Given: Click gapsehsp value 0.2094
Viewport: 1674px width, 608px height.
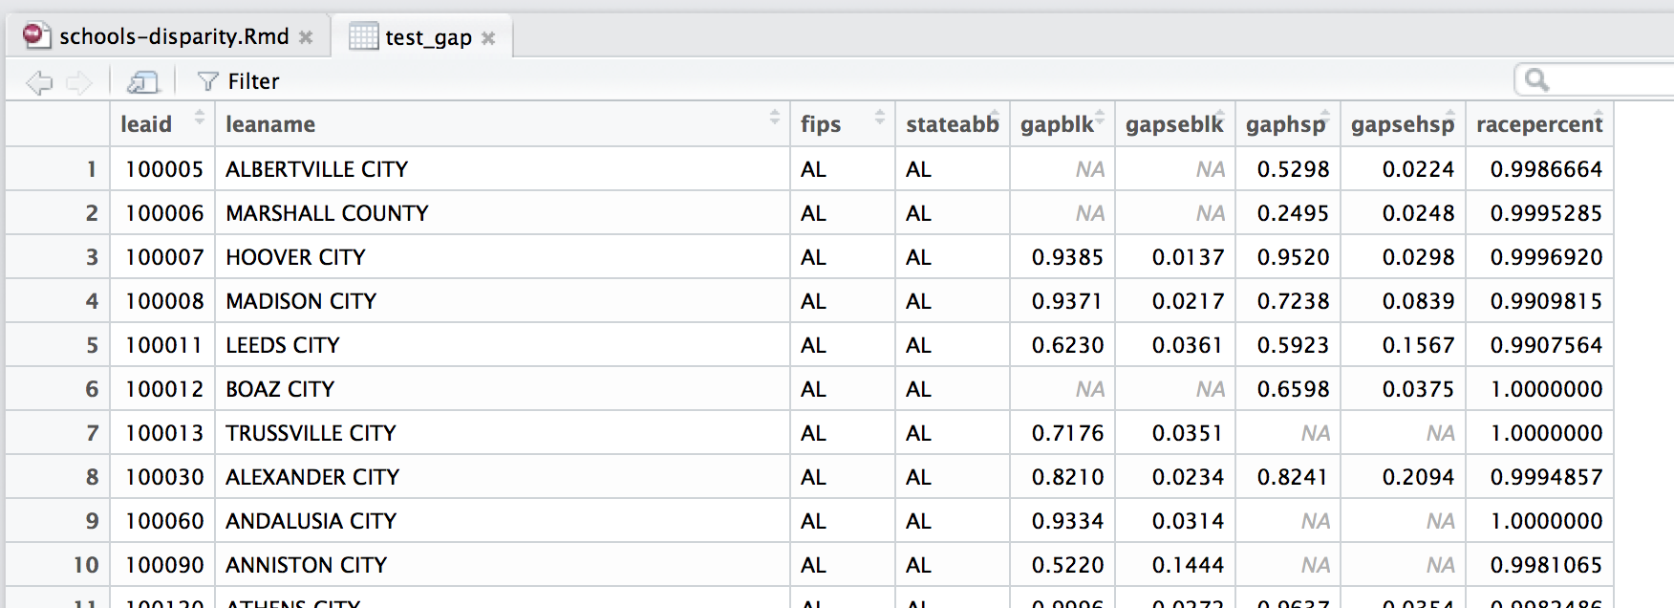Looking at the screenshot, I should (x=1418, y=477).
